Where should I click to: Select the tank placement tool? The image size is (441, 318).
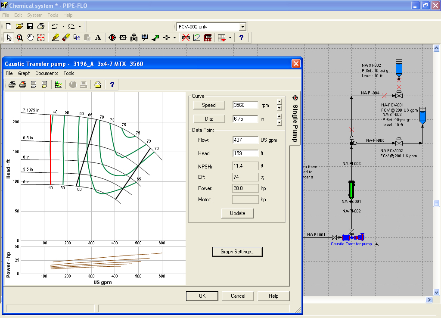tap(145, 37)
